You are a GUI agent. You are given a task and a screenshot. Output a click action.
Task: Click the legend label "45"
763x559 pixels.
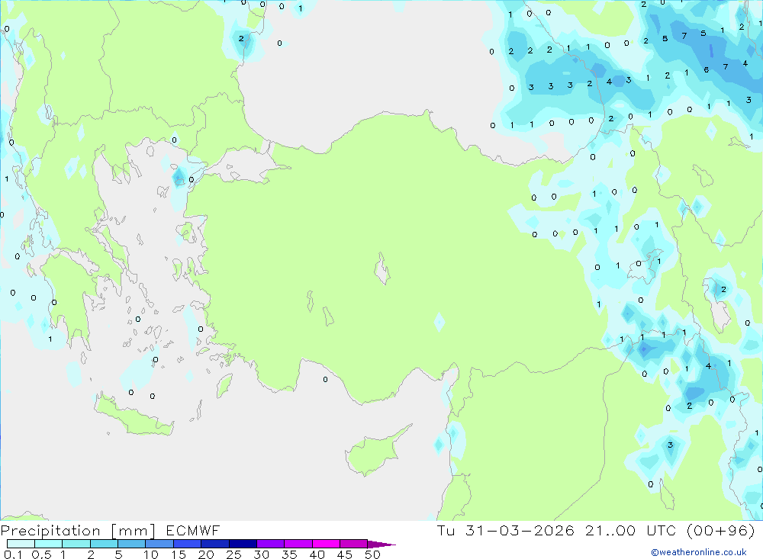tap(345, 554)
